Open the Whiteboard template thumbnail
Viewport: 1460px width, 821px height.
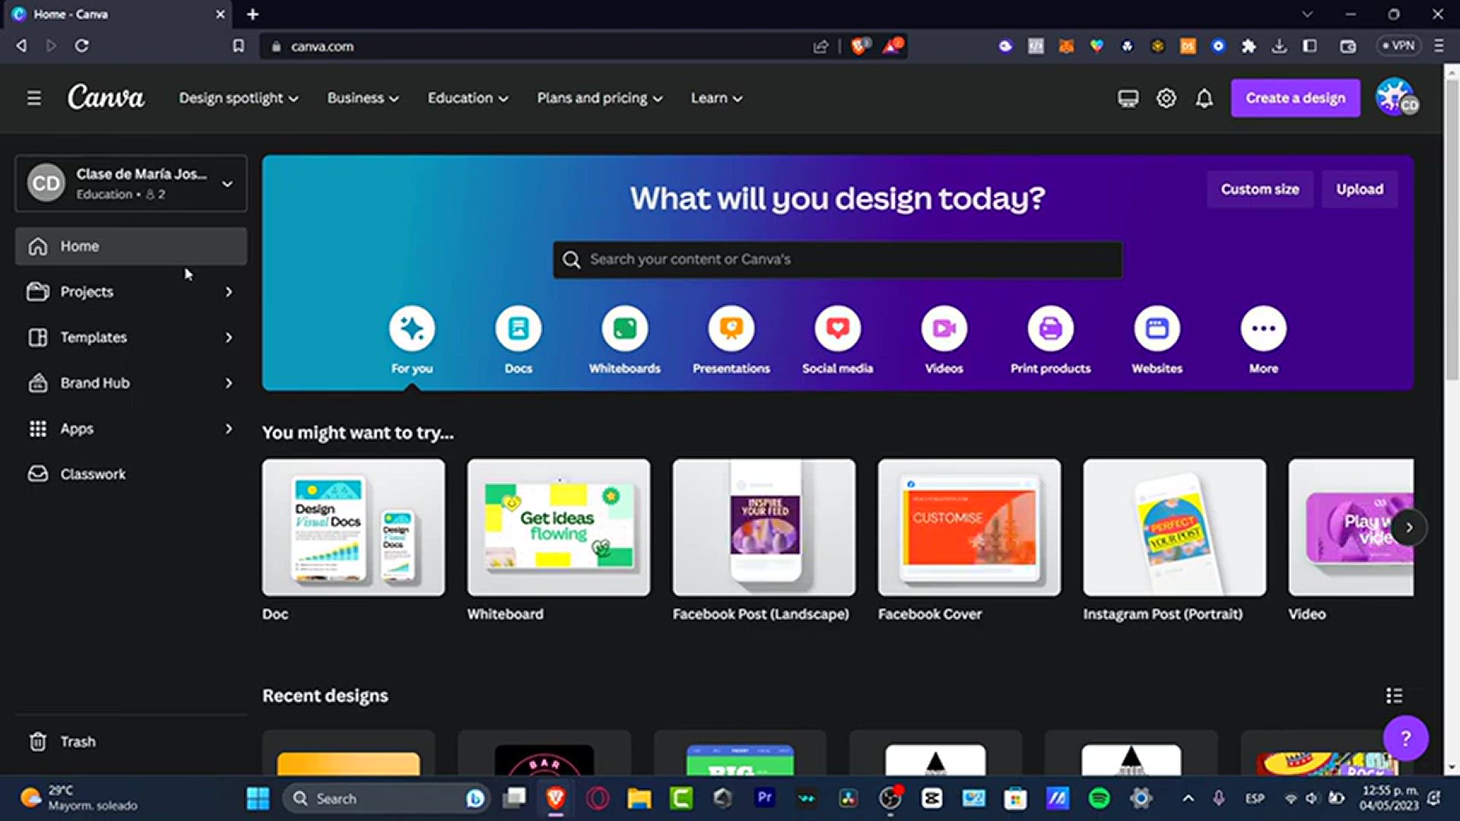559,528
